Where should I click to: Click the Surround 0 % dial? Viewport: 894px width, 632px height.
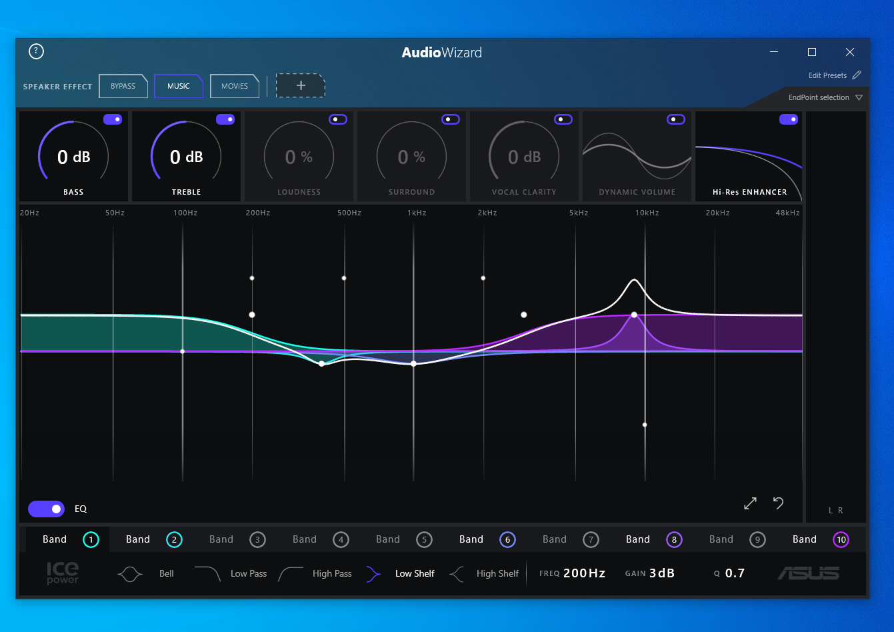411,156
